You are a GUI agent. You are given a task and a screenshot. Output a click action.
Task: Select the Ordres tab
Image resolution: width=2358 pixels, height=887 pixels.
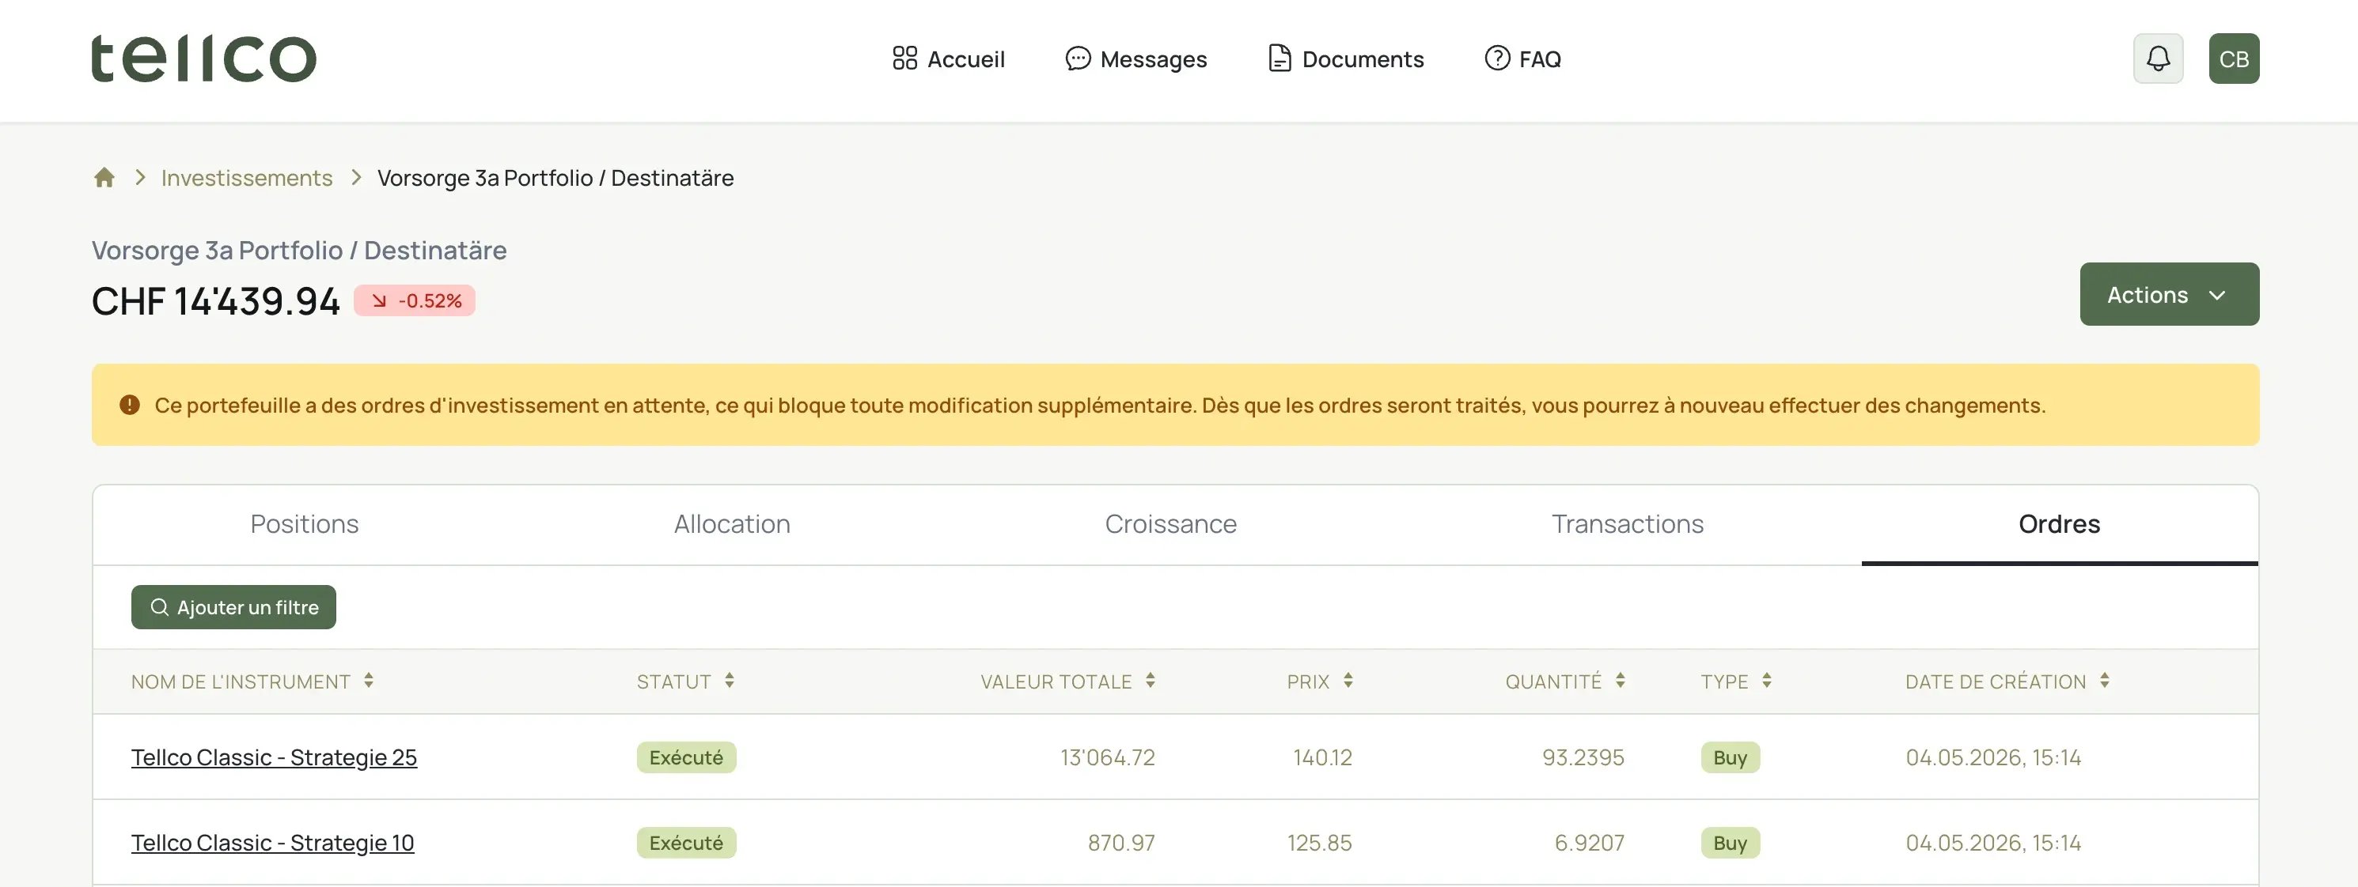[x=2060, y=524]
